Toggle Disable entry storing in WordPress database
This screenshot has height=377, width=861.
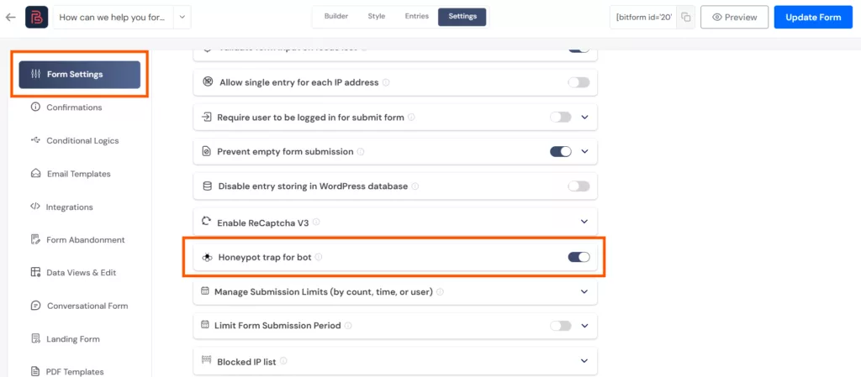click(578, 186)
